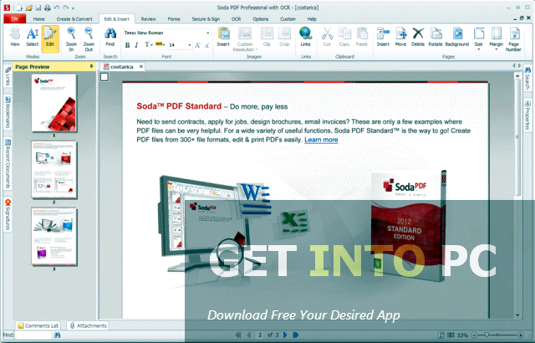
Task: Click the zoom slider plus button
Action: 520,335
